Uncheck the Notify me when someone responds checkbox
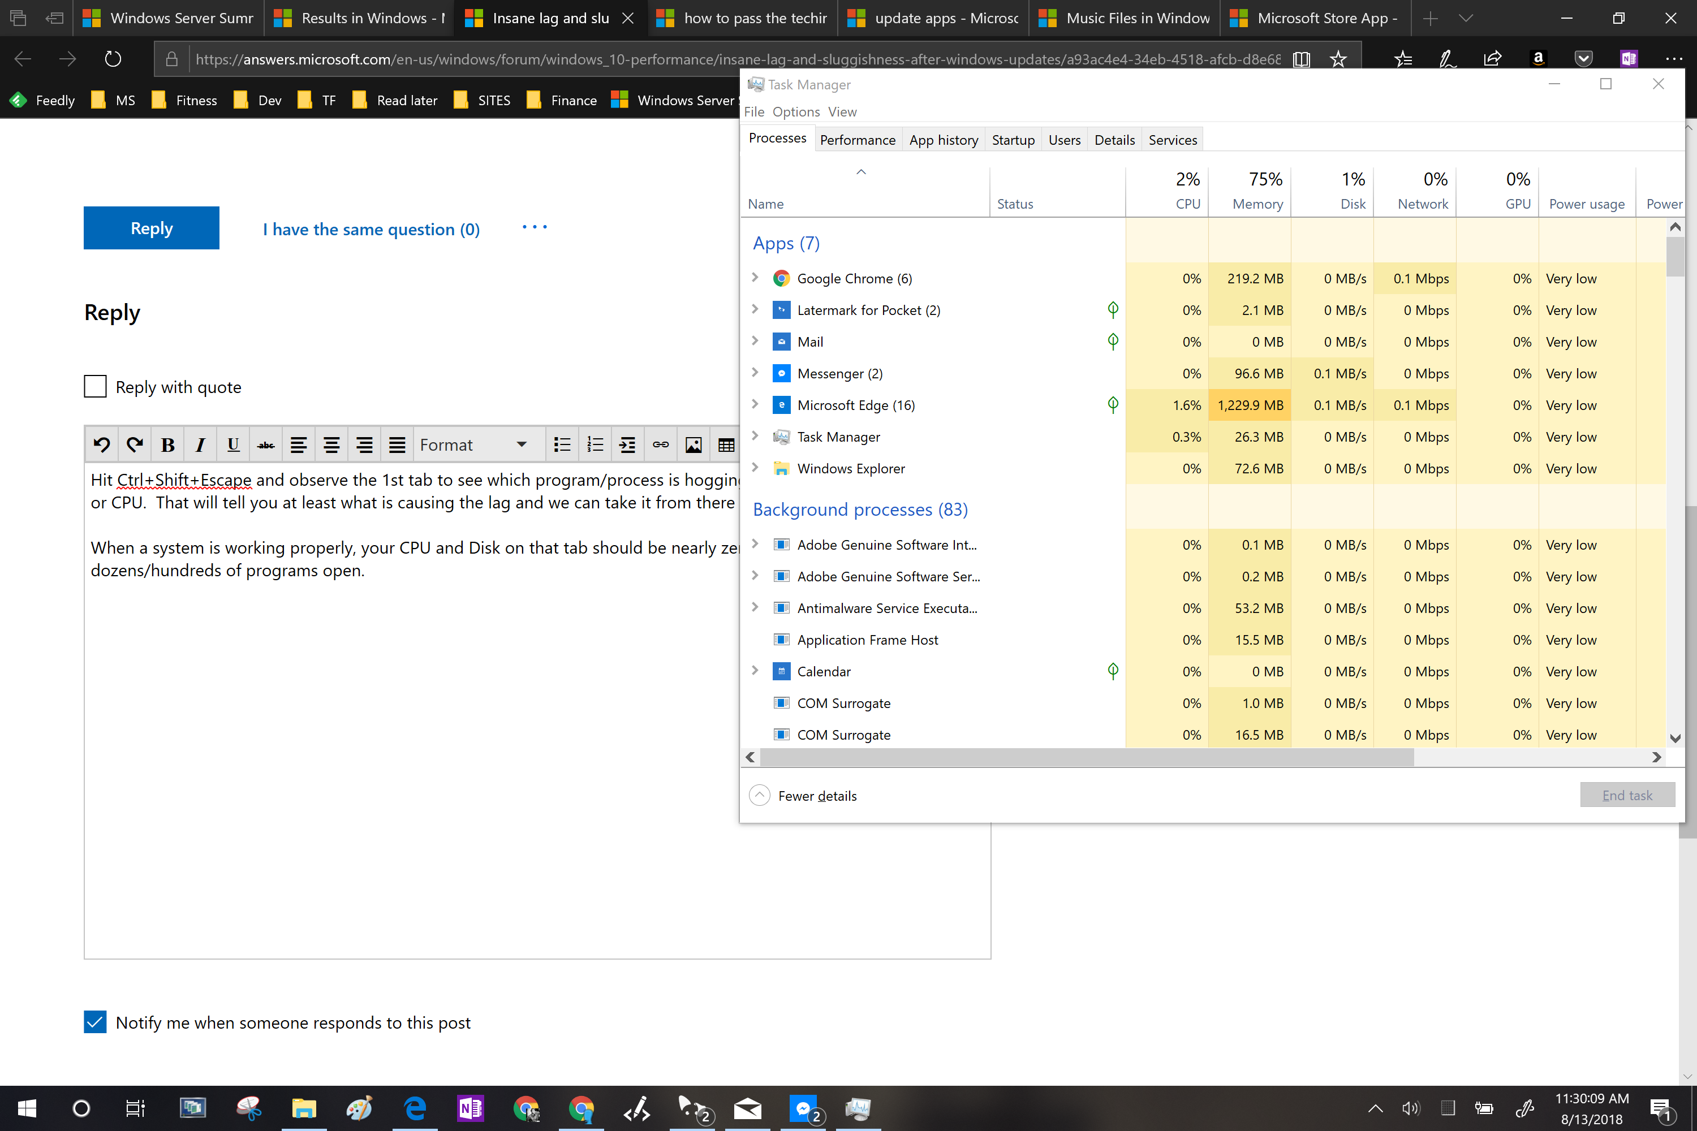Image resolution: width=1697 pixels, height=1131 pixels. point(95,1022)
